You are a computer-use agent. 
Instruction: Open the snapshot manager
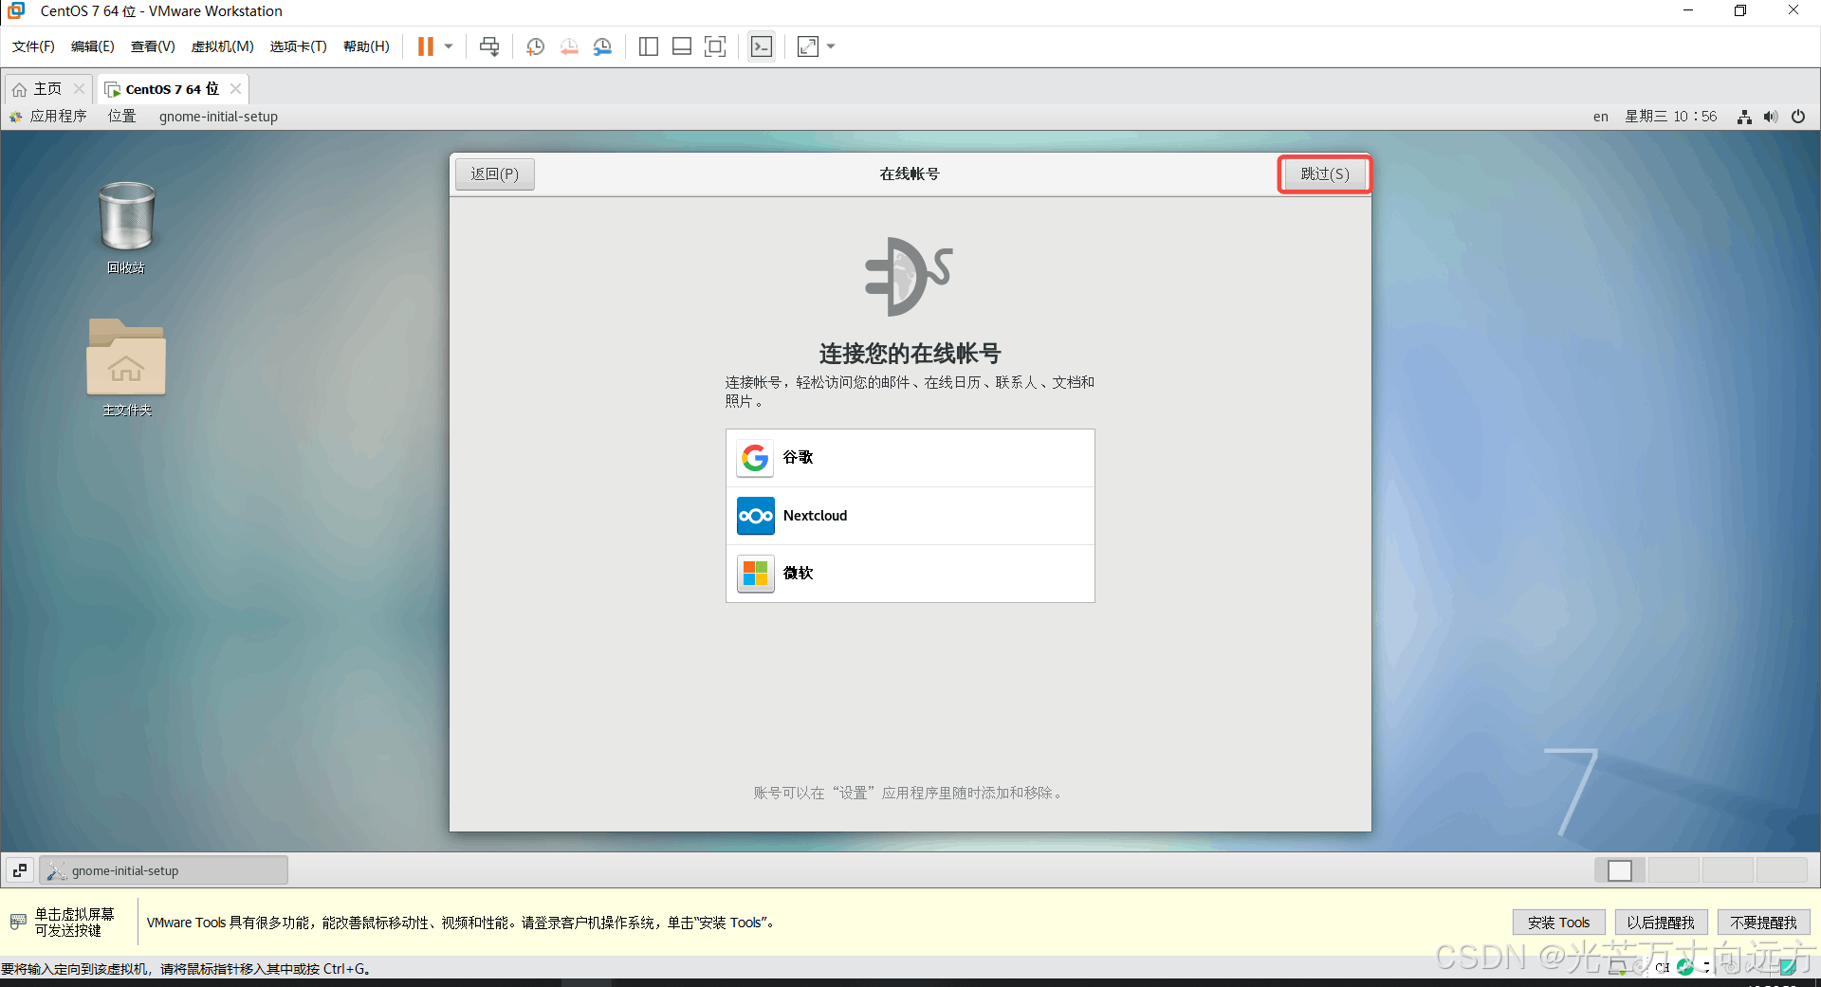[x=602, y=46]
